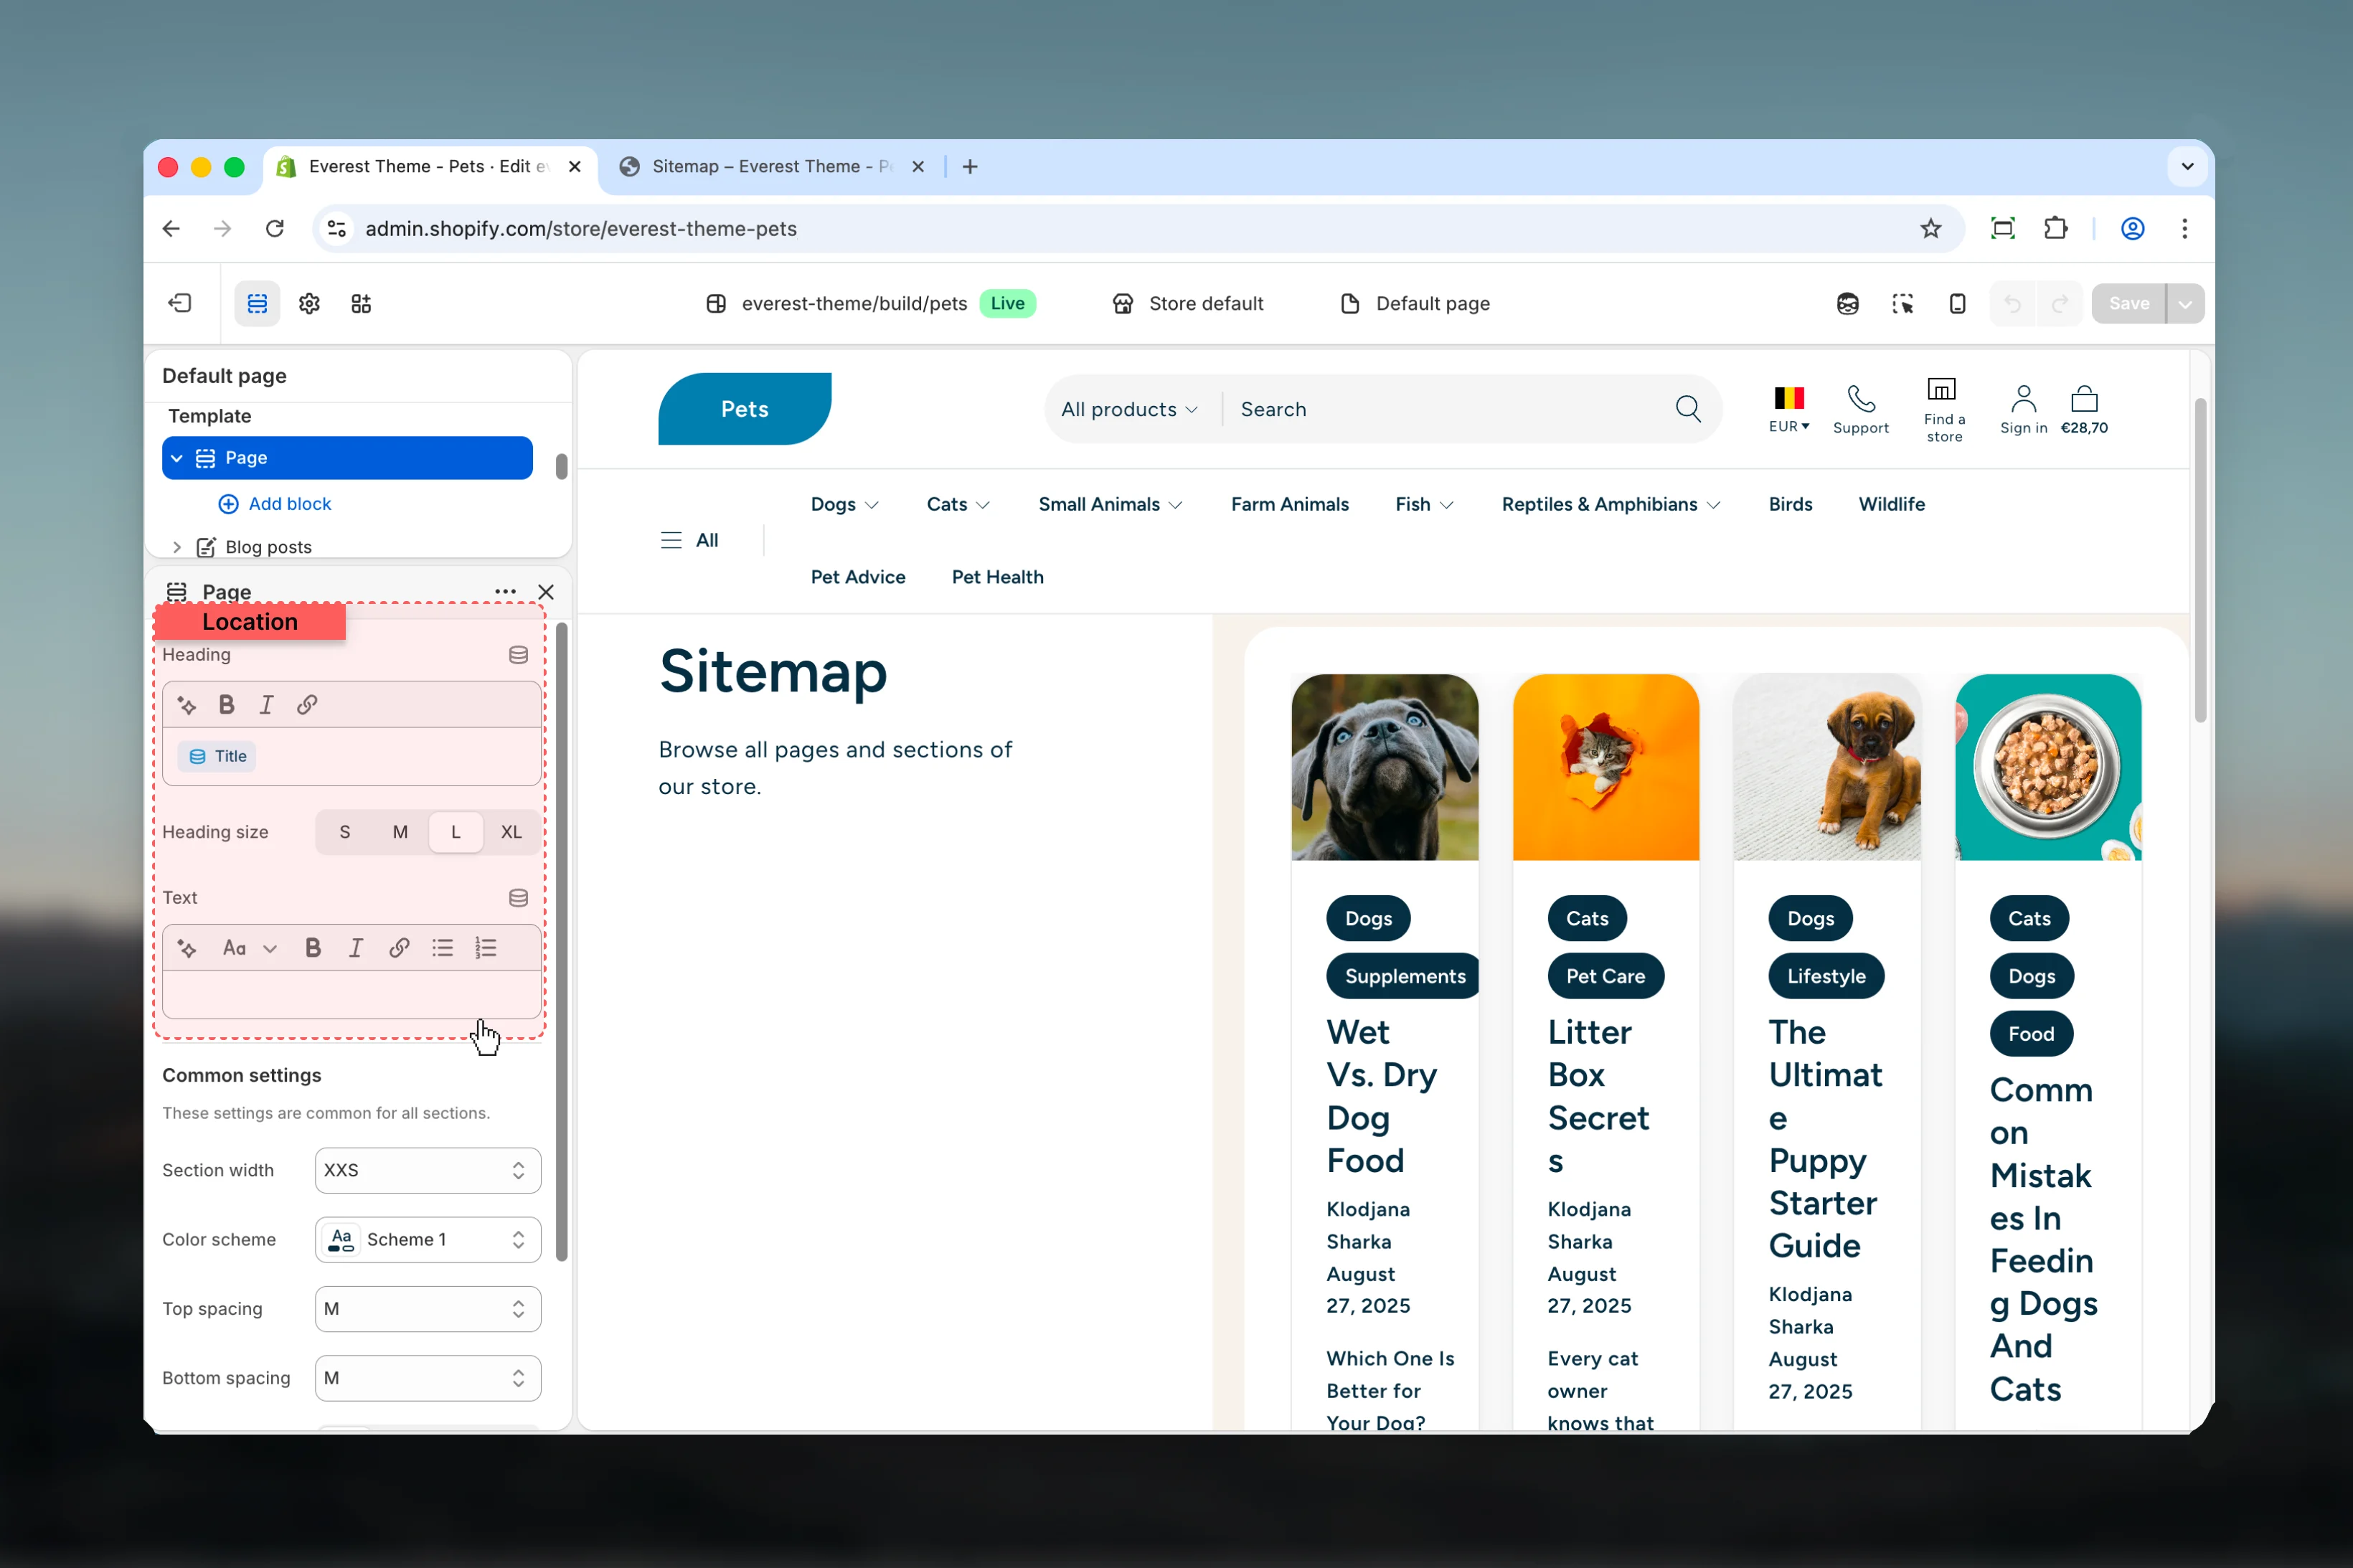Open All products dropdown

coord(1129,409)
